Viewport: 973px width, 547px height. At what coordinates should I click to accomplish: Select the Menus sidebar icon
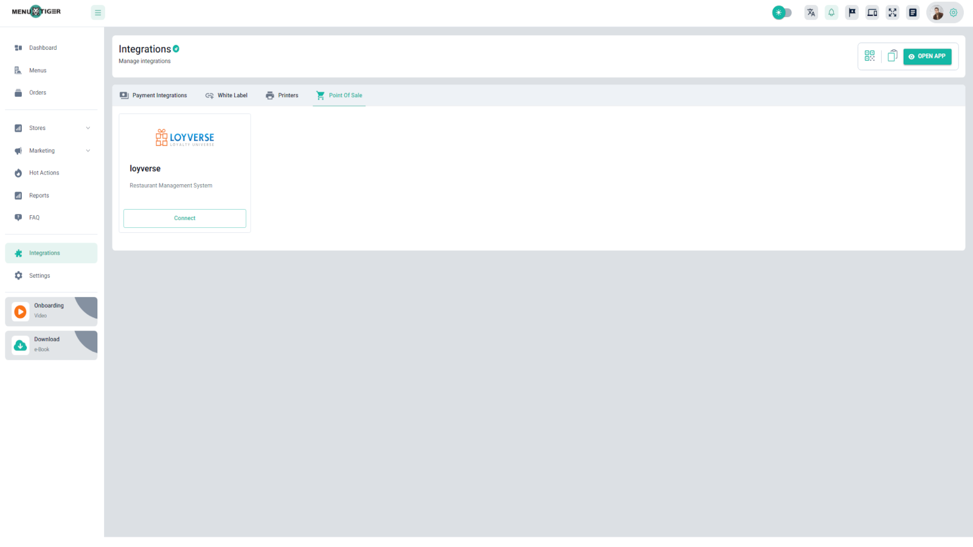pyautogui.click(x=38, y=70)
